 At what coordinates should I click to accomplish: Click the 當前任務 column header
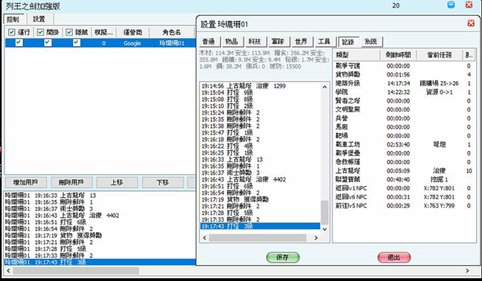440,55
